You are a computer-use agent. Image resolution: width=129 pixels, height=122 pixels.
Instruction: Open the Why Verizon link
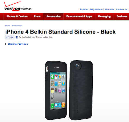click(x=96, y=9)
